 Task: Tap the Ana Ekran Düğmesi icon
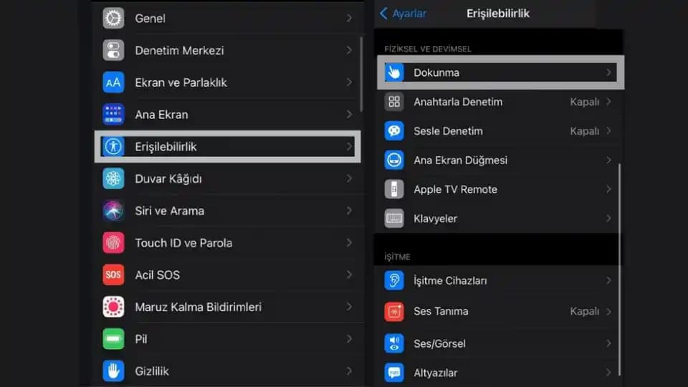coord(394,160)
